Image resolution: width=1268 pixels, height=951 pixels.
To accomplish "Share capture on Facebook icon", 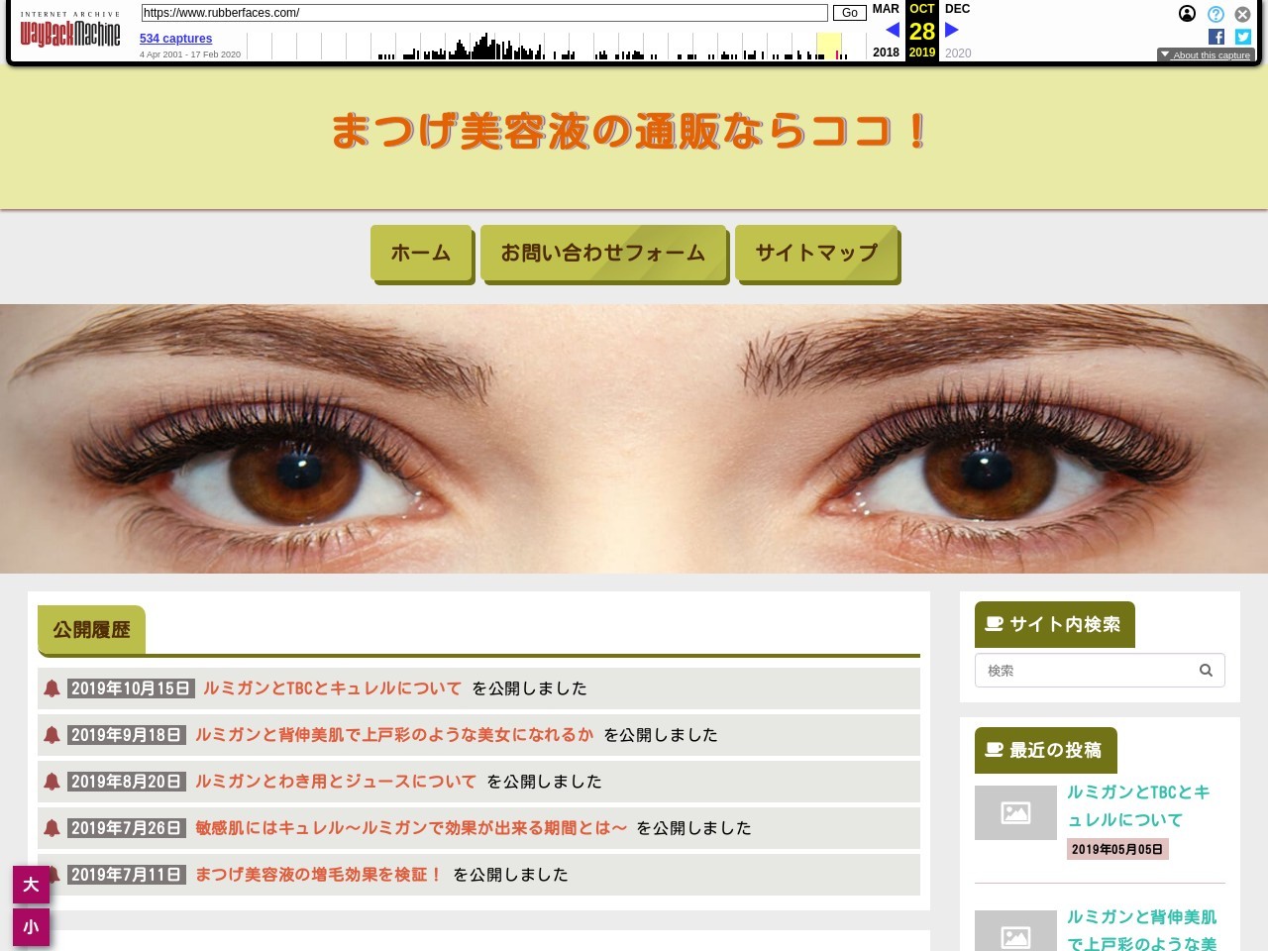I will pyautogui.click(x=1216, y=37).
